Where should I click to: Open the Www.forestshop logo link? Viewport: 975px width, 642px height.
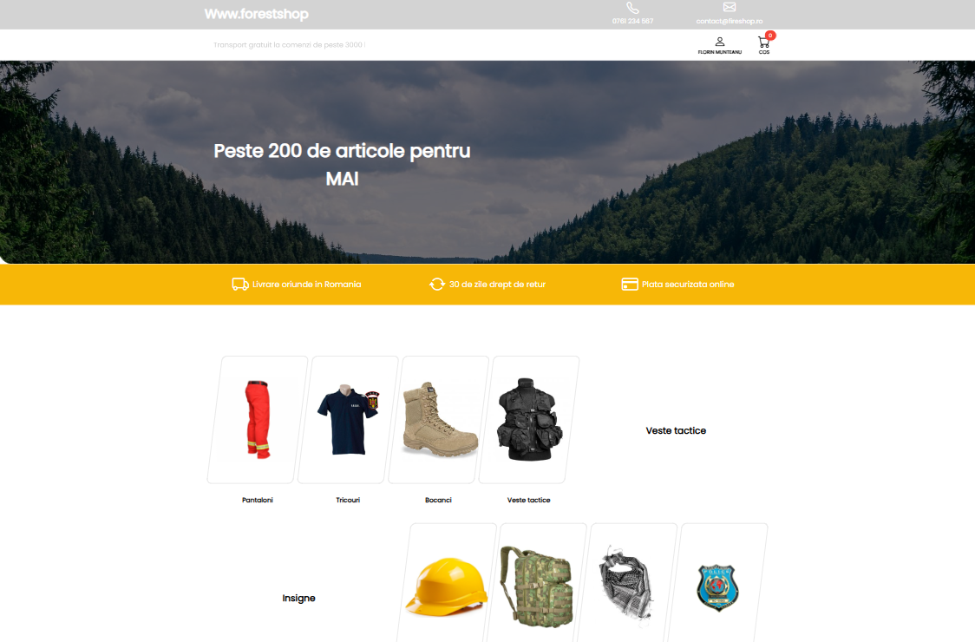(256, 14)
